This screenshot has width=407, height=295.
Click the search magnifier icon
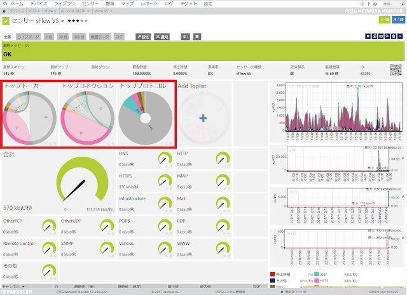click(x=402, y=4)
